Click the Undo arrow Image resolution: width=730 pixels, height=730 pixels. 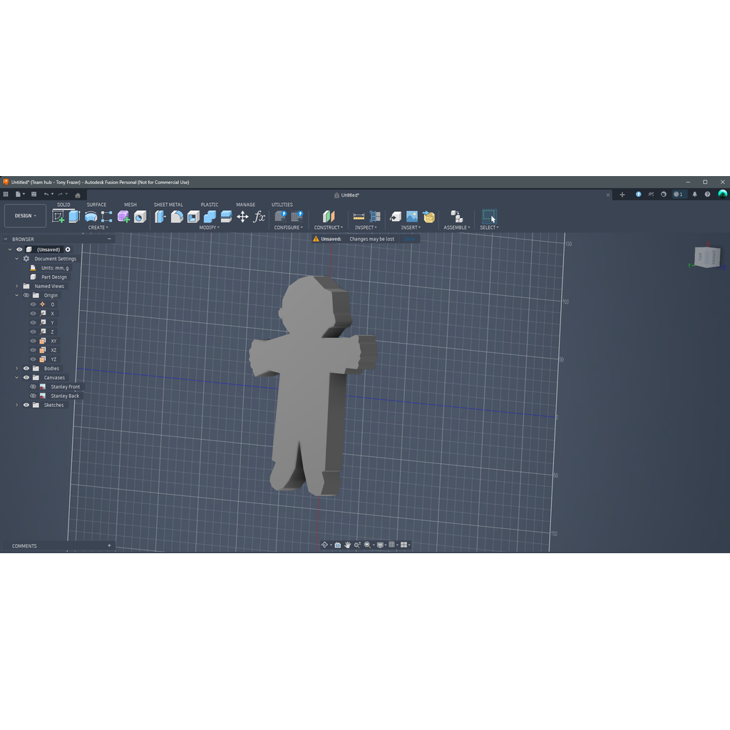[x=46, y=194]
